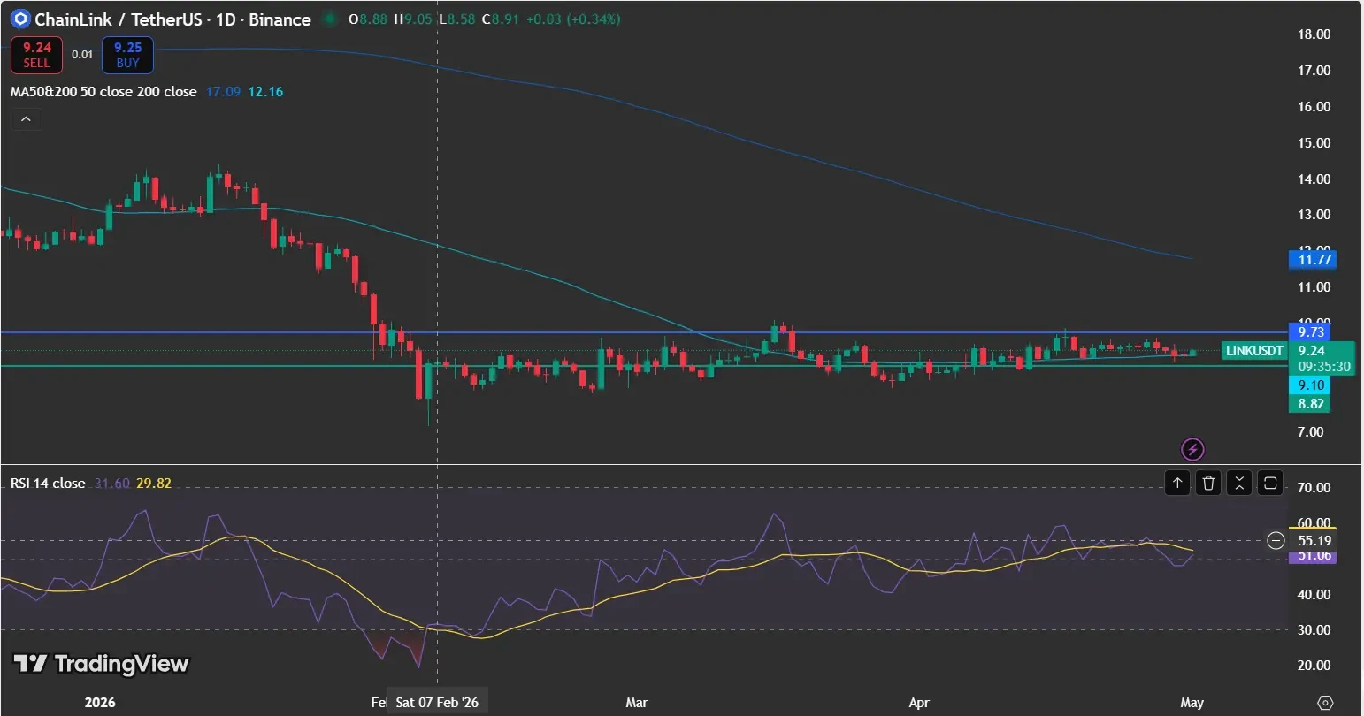
Task: Collapse the indicator legend arrow
Action: pyautogui.click(x=25, y=119)
